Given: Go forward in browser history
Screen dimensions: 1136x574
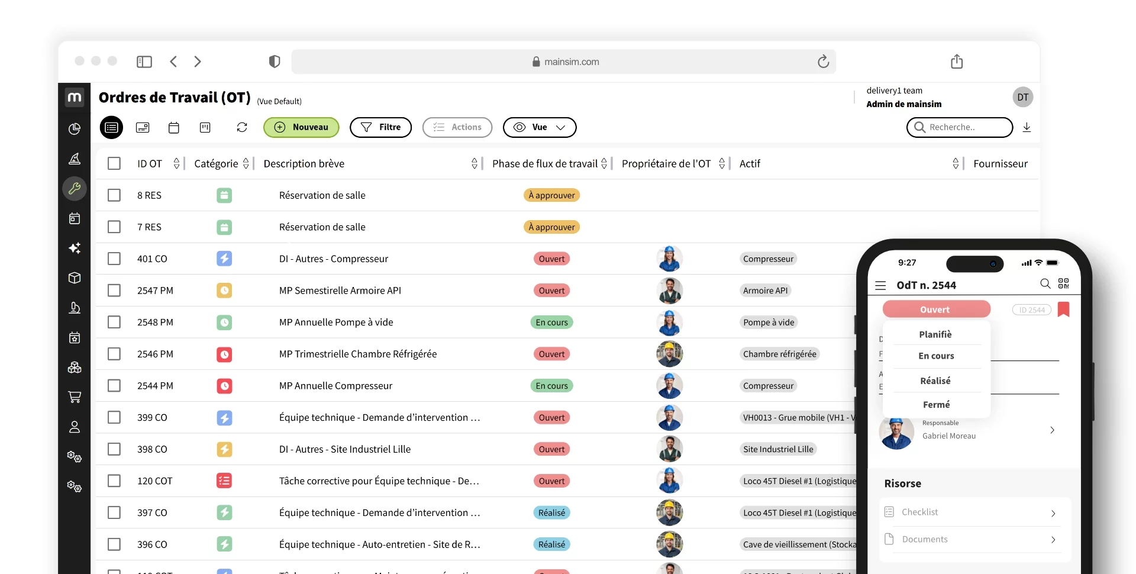Looking at the screenshot, I should tap(198, 62).
